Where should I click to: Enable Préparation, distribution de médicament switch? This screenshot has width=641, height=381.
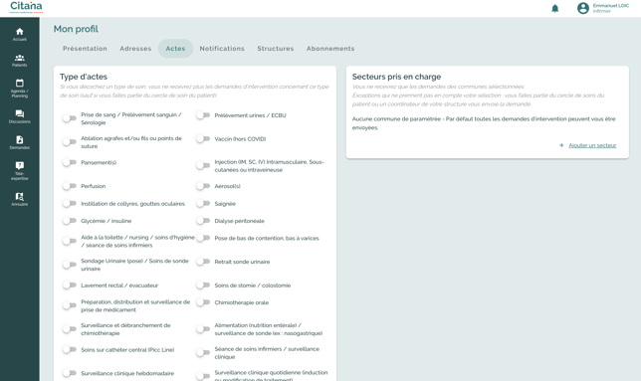coord(69,305)
